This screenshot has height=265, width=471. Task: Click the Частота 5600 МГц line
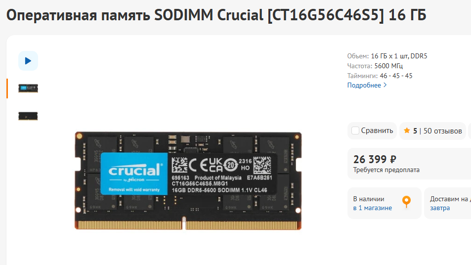pyautogui.click(x=375, y=66)
